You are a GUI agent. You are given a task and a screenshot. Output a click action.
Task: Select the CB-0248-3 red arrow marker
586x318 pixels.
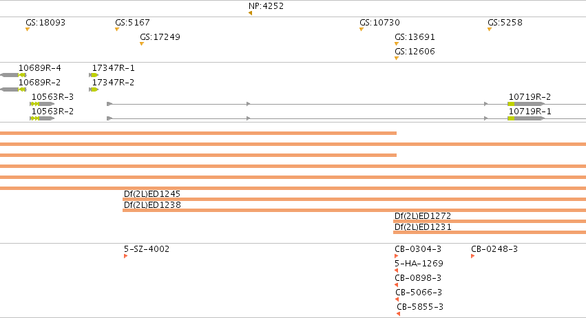coord(473,256)
